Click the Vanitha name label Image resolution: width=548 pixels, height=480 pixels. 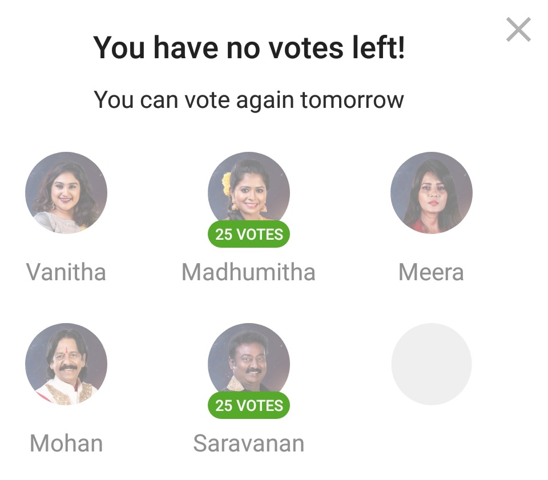point(66,272)
